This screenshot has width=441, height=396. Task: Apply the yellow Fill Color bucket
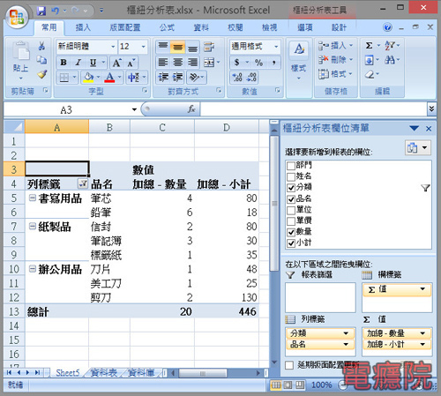click(x=88, y=78)
